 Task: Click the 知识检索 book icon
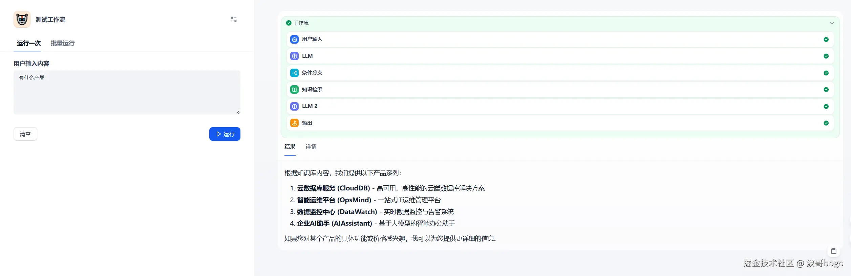pos(295,90)
